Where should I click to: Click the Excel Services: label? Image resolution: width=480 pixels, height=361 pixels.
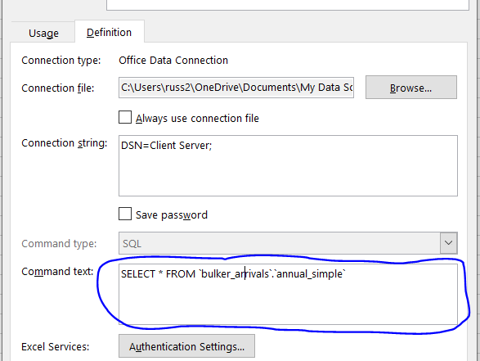tap(55, 347)
